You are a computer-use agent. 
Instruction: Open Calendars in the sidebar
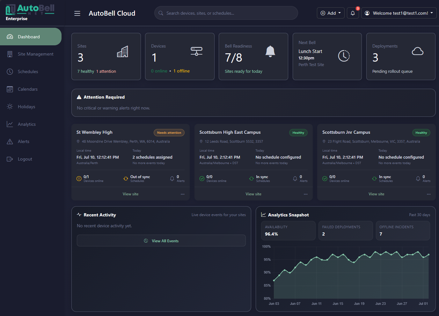tap(31, 89)
